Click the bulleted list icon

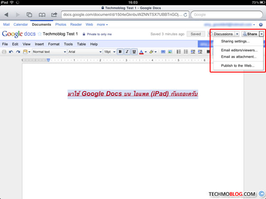[x=186, y=52]
